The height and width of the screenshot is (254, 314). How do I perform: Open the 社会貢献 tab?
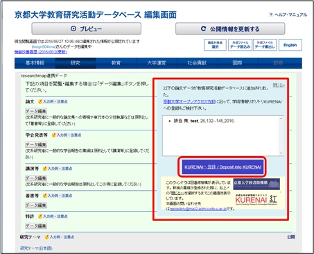click(197, 63)
